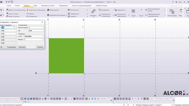Toggle the triangle snap switch

pyautogui.click(x=123, y=99)
